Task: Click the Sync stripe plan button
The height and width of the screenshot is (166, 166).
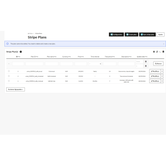Action: point(147,35)
